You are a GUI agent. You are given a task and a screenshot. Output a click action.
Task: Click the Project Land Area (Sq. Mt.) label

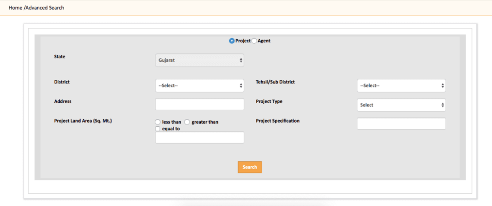(83, 121)
